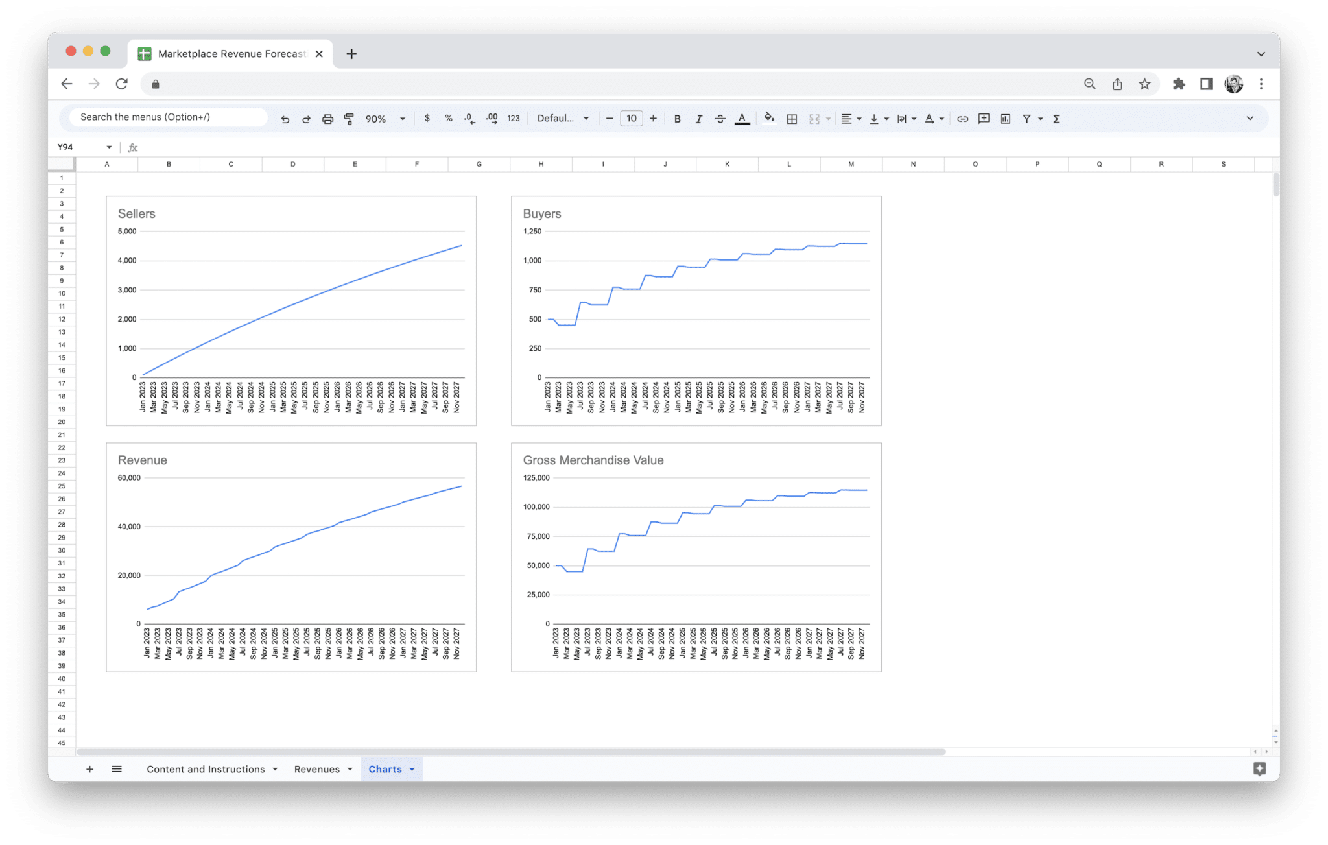
Task: Toggle italic formatting
Action: 699,118
